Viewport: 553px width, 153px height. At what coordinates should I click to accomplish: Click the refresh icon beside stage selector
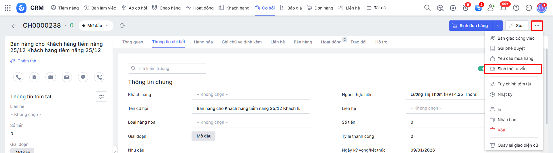pos(122,26)
